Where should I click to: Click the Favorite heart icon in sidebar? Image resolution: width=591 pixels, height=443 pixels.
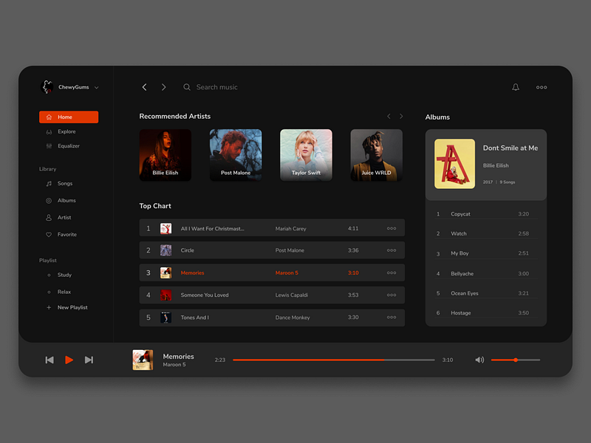point(47,234)
